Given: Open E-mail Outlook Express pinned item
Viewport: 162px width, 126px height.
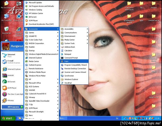Looking at the screenshot, I should pos(12,62).
